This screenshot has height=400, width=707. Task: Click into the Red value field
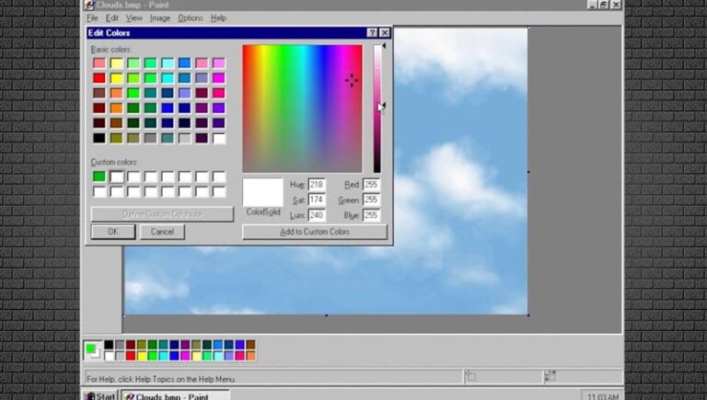pos(371,185)
